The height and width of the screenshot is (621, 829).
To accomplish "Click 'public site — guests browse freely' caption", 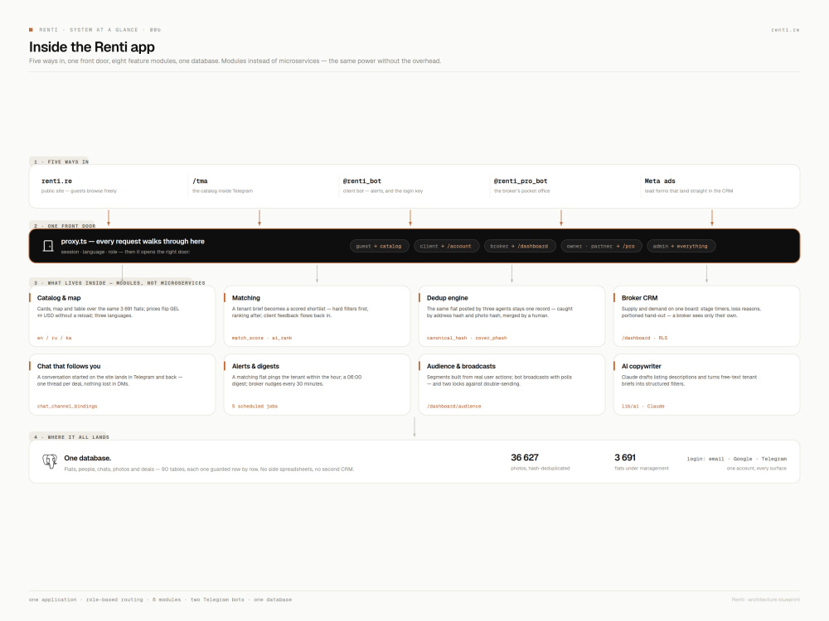I will coord(80,191).
